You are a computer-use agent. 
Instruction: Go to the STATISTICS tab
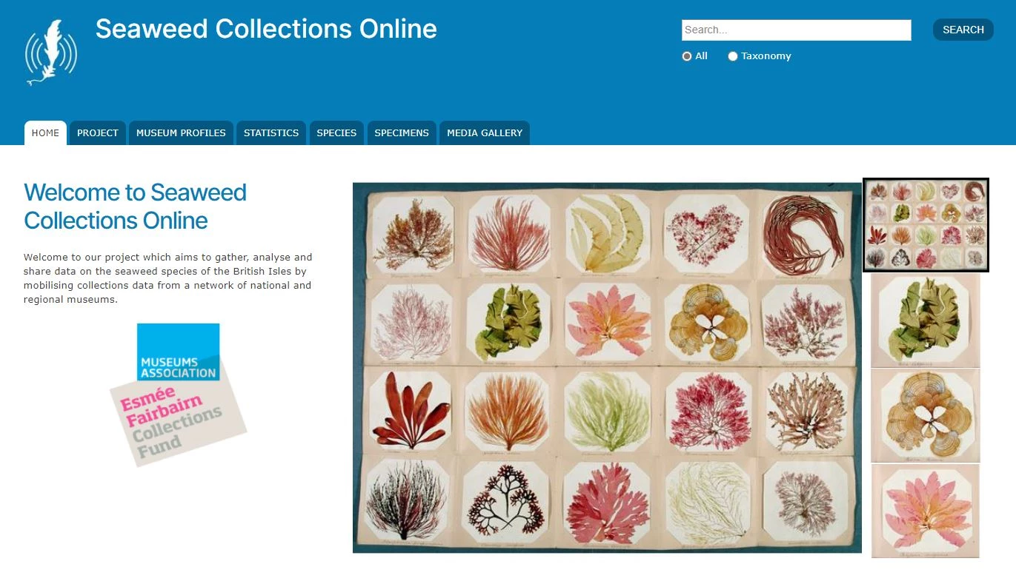[271, 133]
